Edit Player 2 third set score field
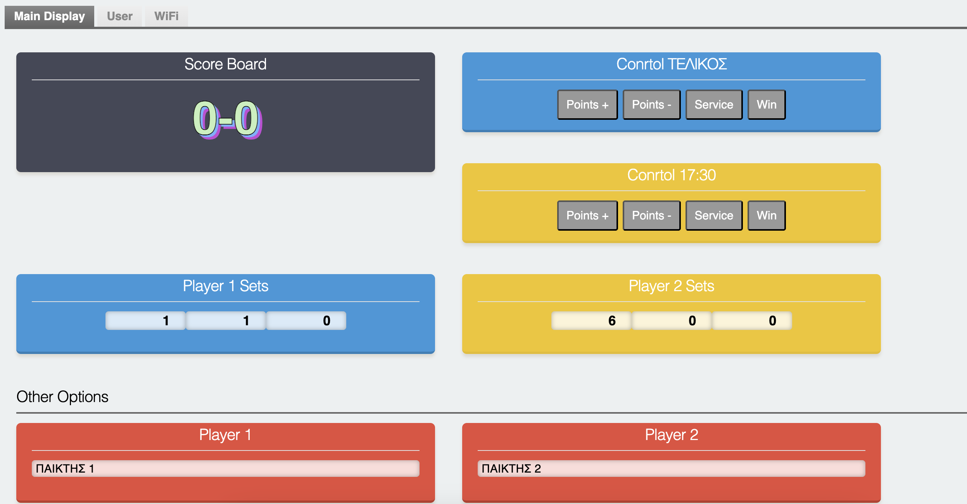The height and width of the screenshot is (504, 967). [x=752, y=321]
